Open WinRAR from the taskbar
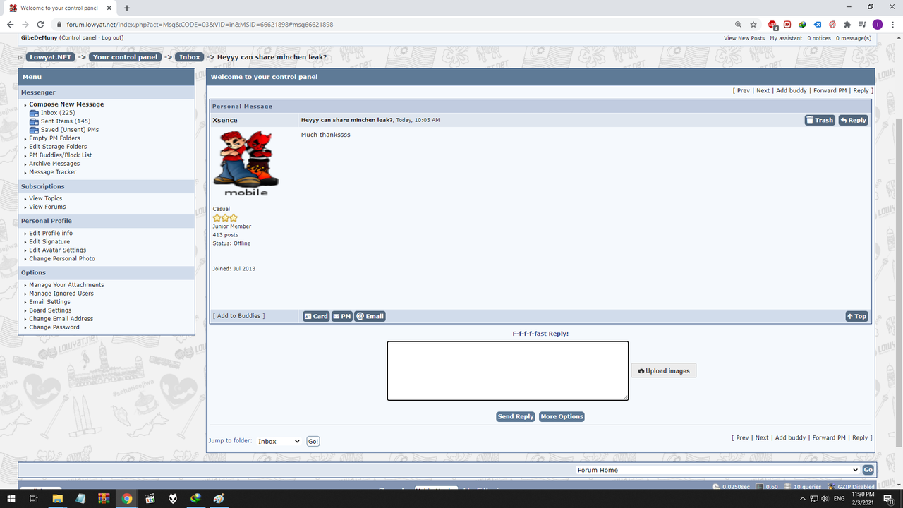The width and height of the screenshot is (903, 508). point(104,498)
